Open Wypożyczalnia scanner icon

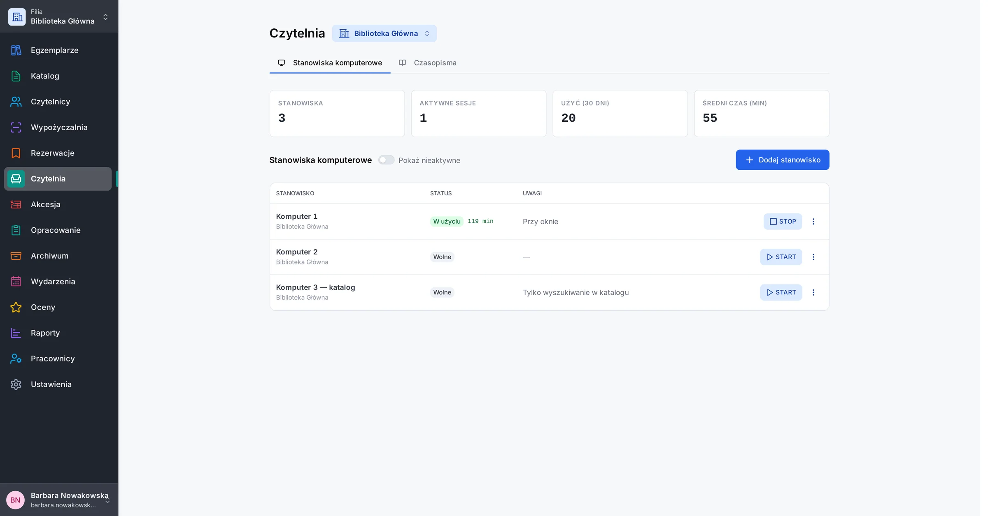[x=16, y=127]
